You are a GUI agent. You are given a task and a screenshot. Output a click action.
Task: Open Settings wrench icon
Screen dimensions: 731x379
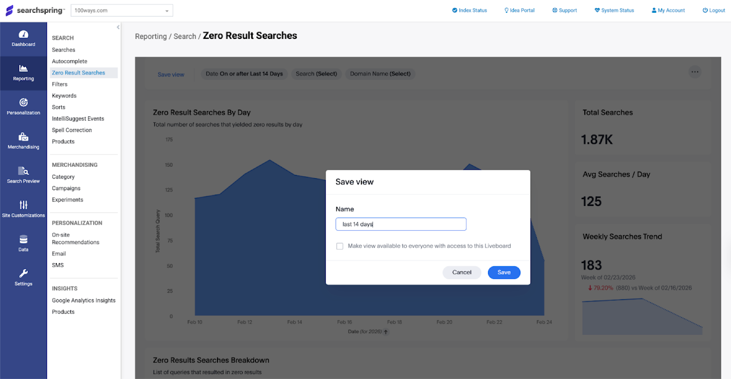(23, 274)
